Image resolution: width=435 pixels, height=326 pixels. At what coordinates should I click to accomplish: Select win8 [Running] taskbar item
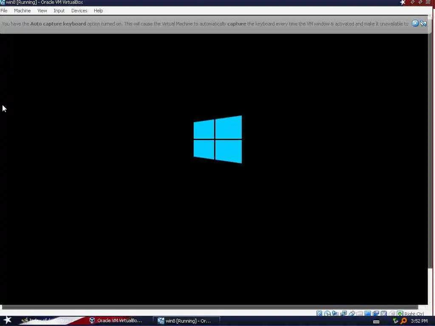[x=186, y=321]
